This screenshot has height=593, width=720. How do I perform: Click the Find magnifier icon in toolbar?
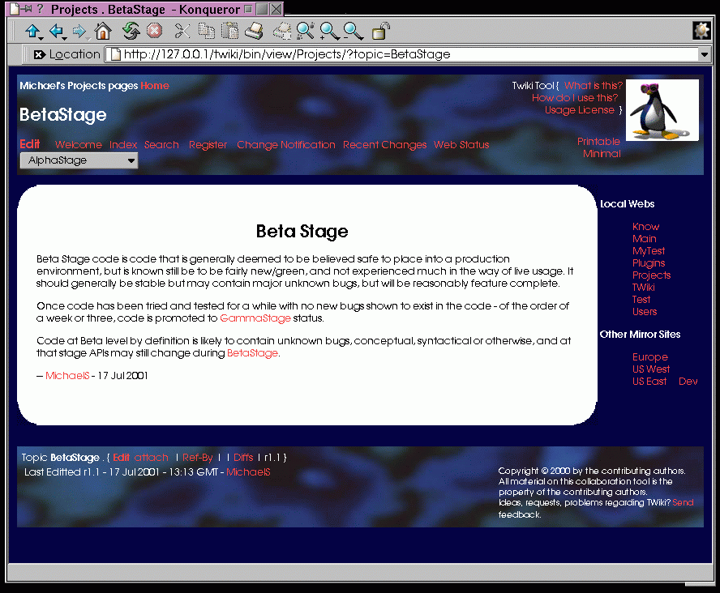[x=305, y=32]
